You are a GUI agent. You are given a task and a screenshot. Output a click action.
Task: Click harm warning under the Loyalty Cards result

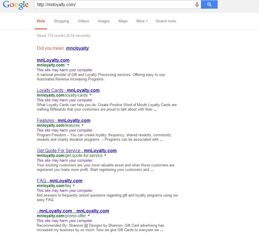tap(65, 100)
